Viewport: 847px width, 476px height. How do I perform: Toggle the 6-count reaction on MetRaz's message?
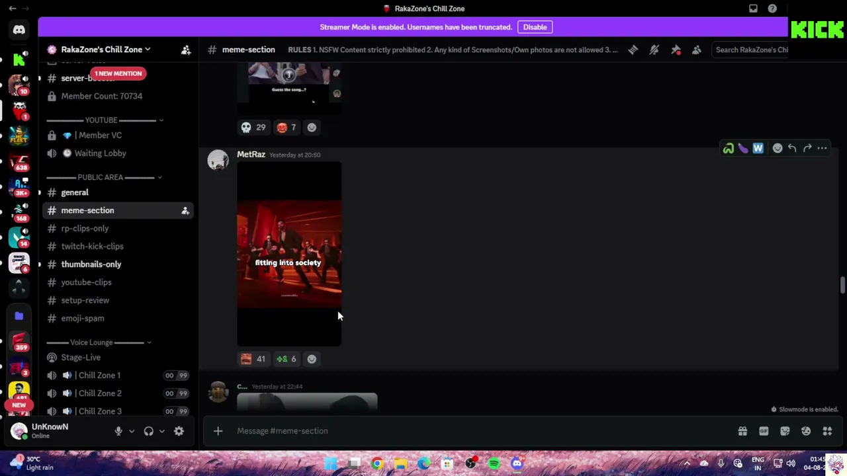point(287,359)
